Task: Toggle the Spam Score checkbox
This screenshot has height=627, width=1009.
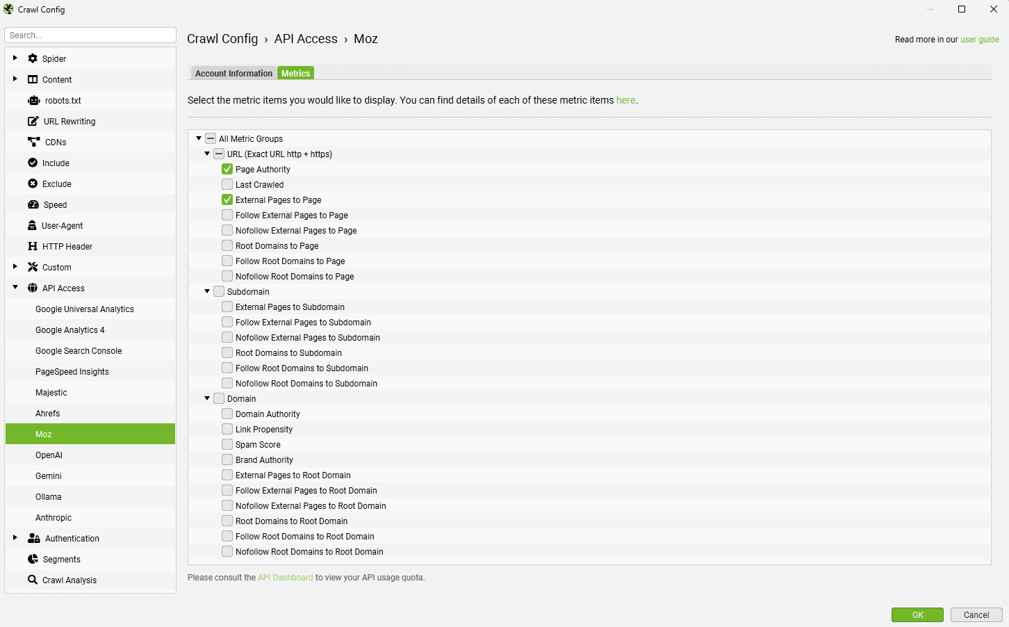Action: [227, 444]
